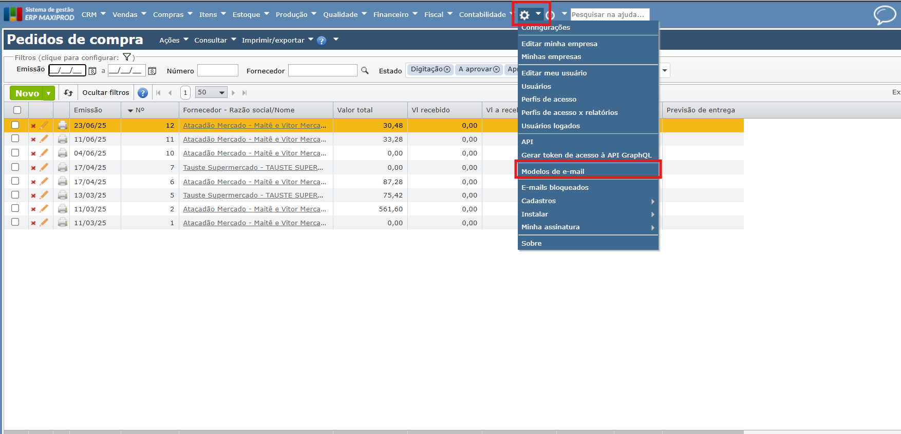Tick checkbox for order dated 17/04/25 number 7
Screen dimensions: 901x434
click(15, 167)
